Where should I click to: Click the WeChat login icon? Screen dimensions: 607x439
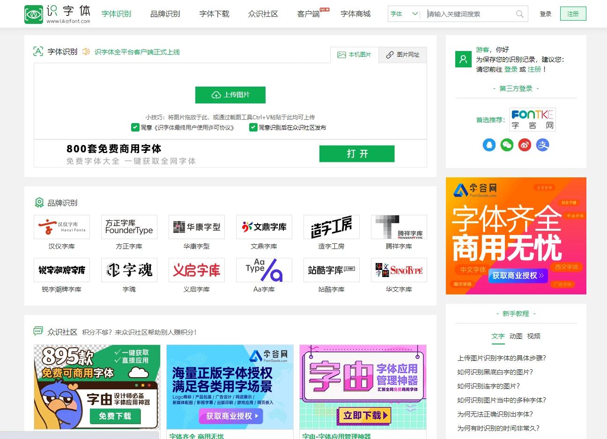coord(507,145)
